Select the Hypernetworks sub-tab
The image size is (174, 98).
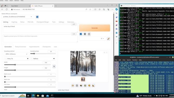tap(34, 47)
